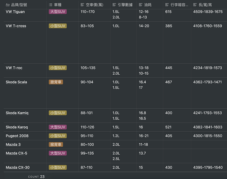Open the Skoda Kamiq page
Screen dimensions: 227x179
[17, 113]
